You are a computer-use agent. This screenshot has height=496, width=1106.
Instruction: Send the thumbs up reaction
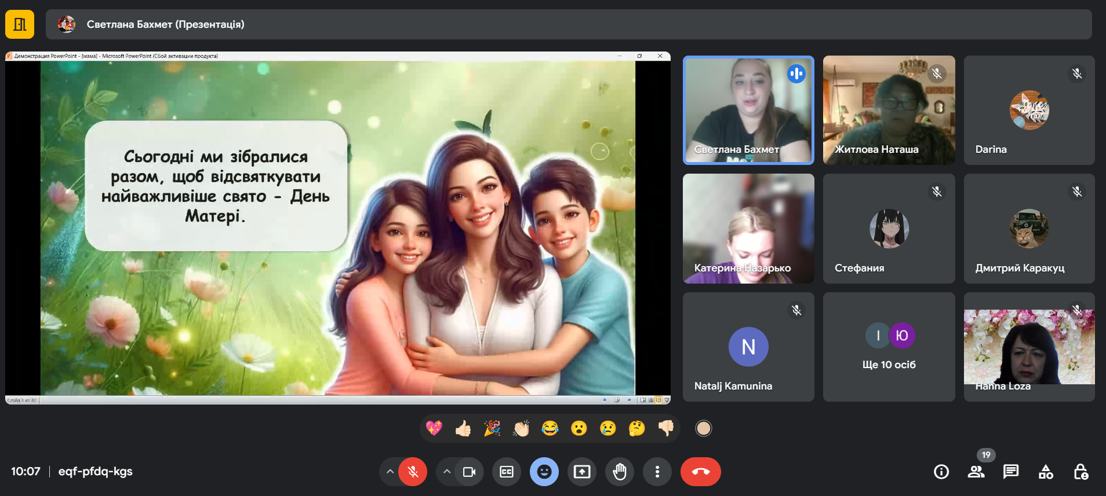click(x=463, y=428)
